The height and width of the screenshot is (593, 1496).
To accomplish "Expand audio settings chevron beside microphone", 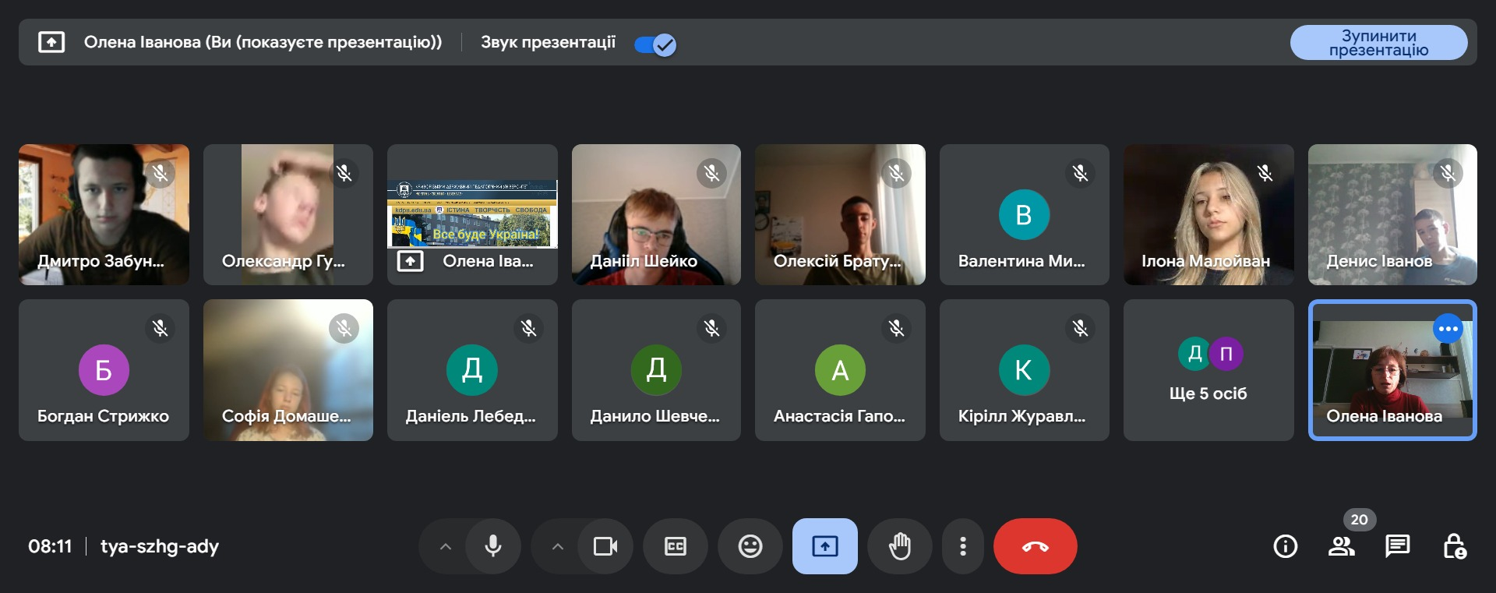I will point(445,547).
